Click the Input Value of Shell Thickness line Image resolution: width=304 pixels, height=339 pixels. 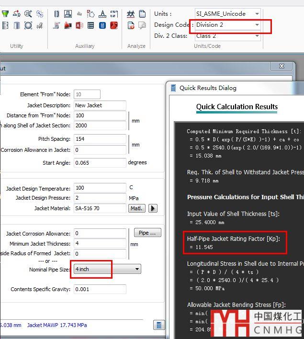[233, 214]
